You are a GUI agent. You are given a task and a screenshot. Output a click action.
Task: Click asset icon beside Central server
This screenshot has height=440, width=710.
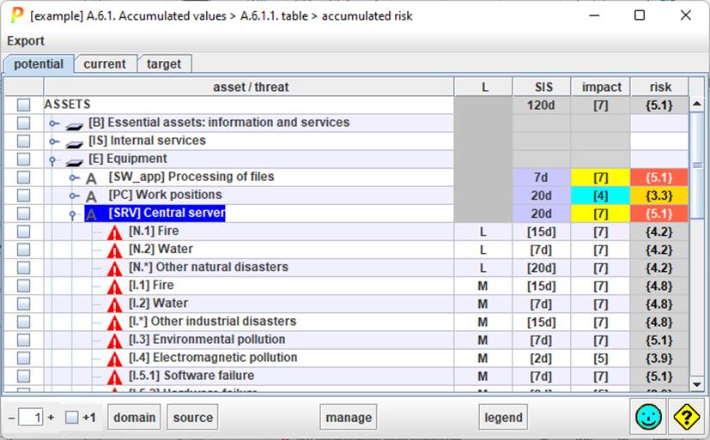pyautogui.click(x=91, y=214)
